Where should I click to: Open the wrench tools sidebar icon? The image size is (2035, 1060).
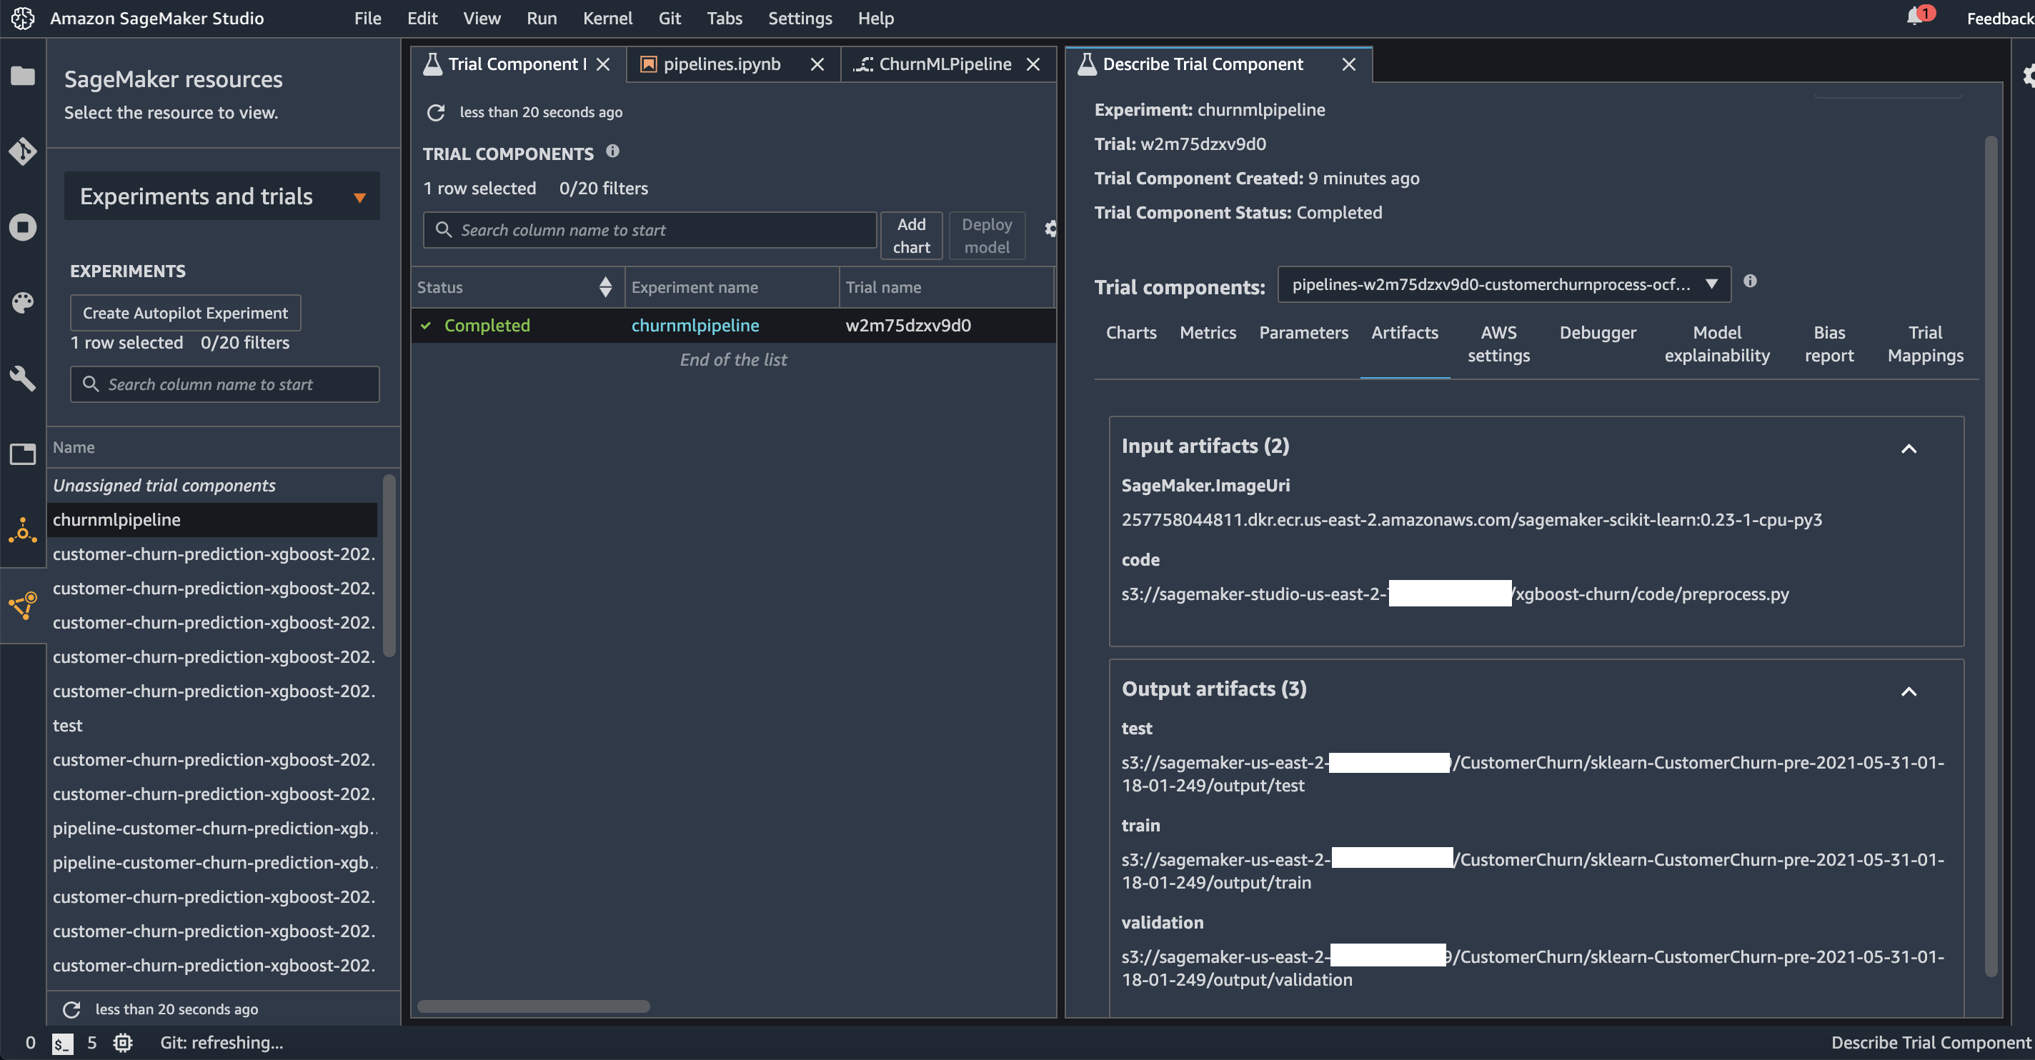(x=22, y=379)
